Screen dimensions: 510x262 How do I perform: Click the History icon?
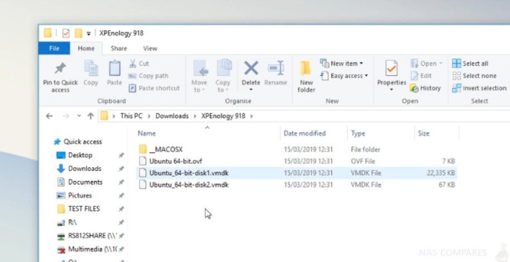click(x=414, y=88)
